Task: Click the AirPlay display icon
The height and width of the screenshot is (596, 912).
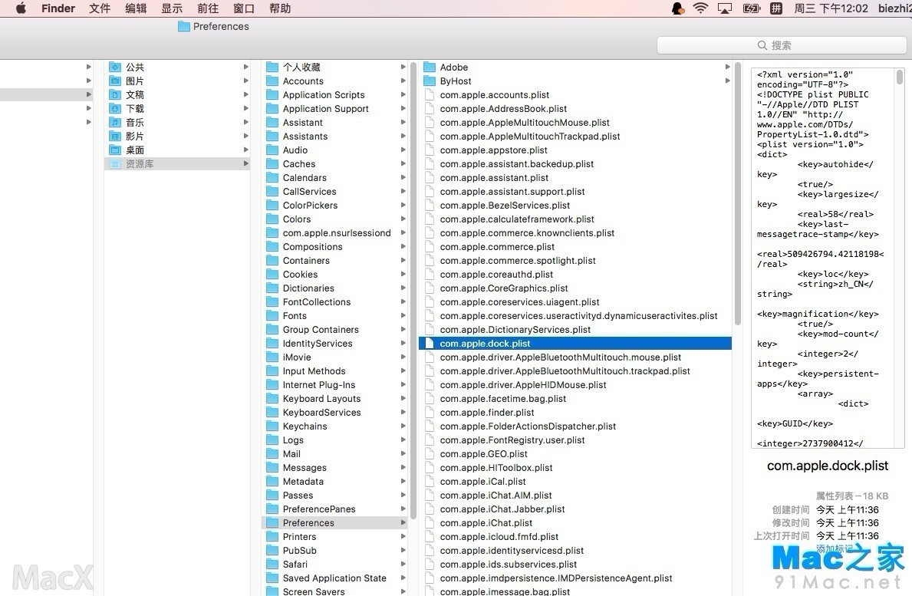Action: 725,8
